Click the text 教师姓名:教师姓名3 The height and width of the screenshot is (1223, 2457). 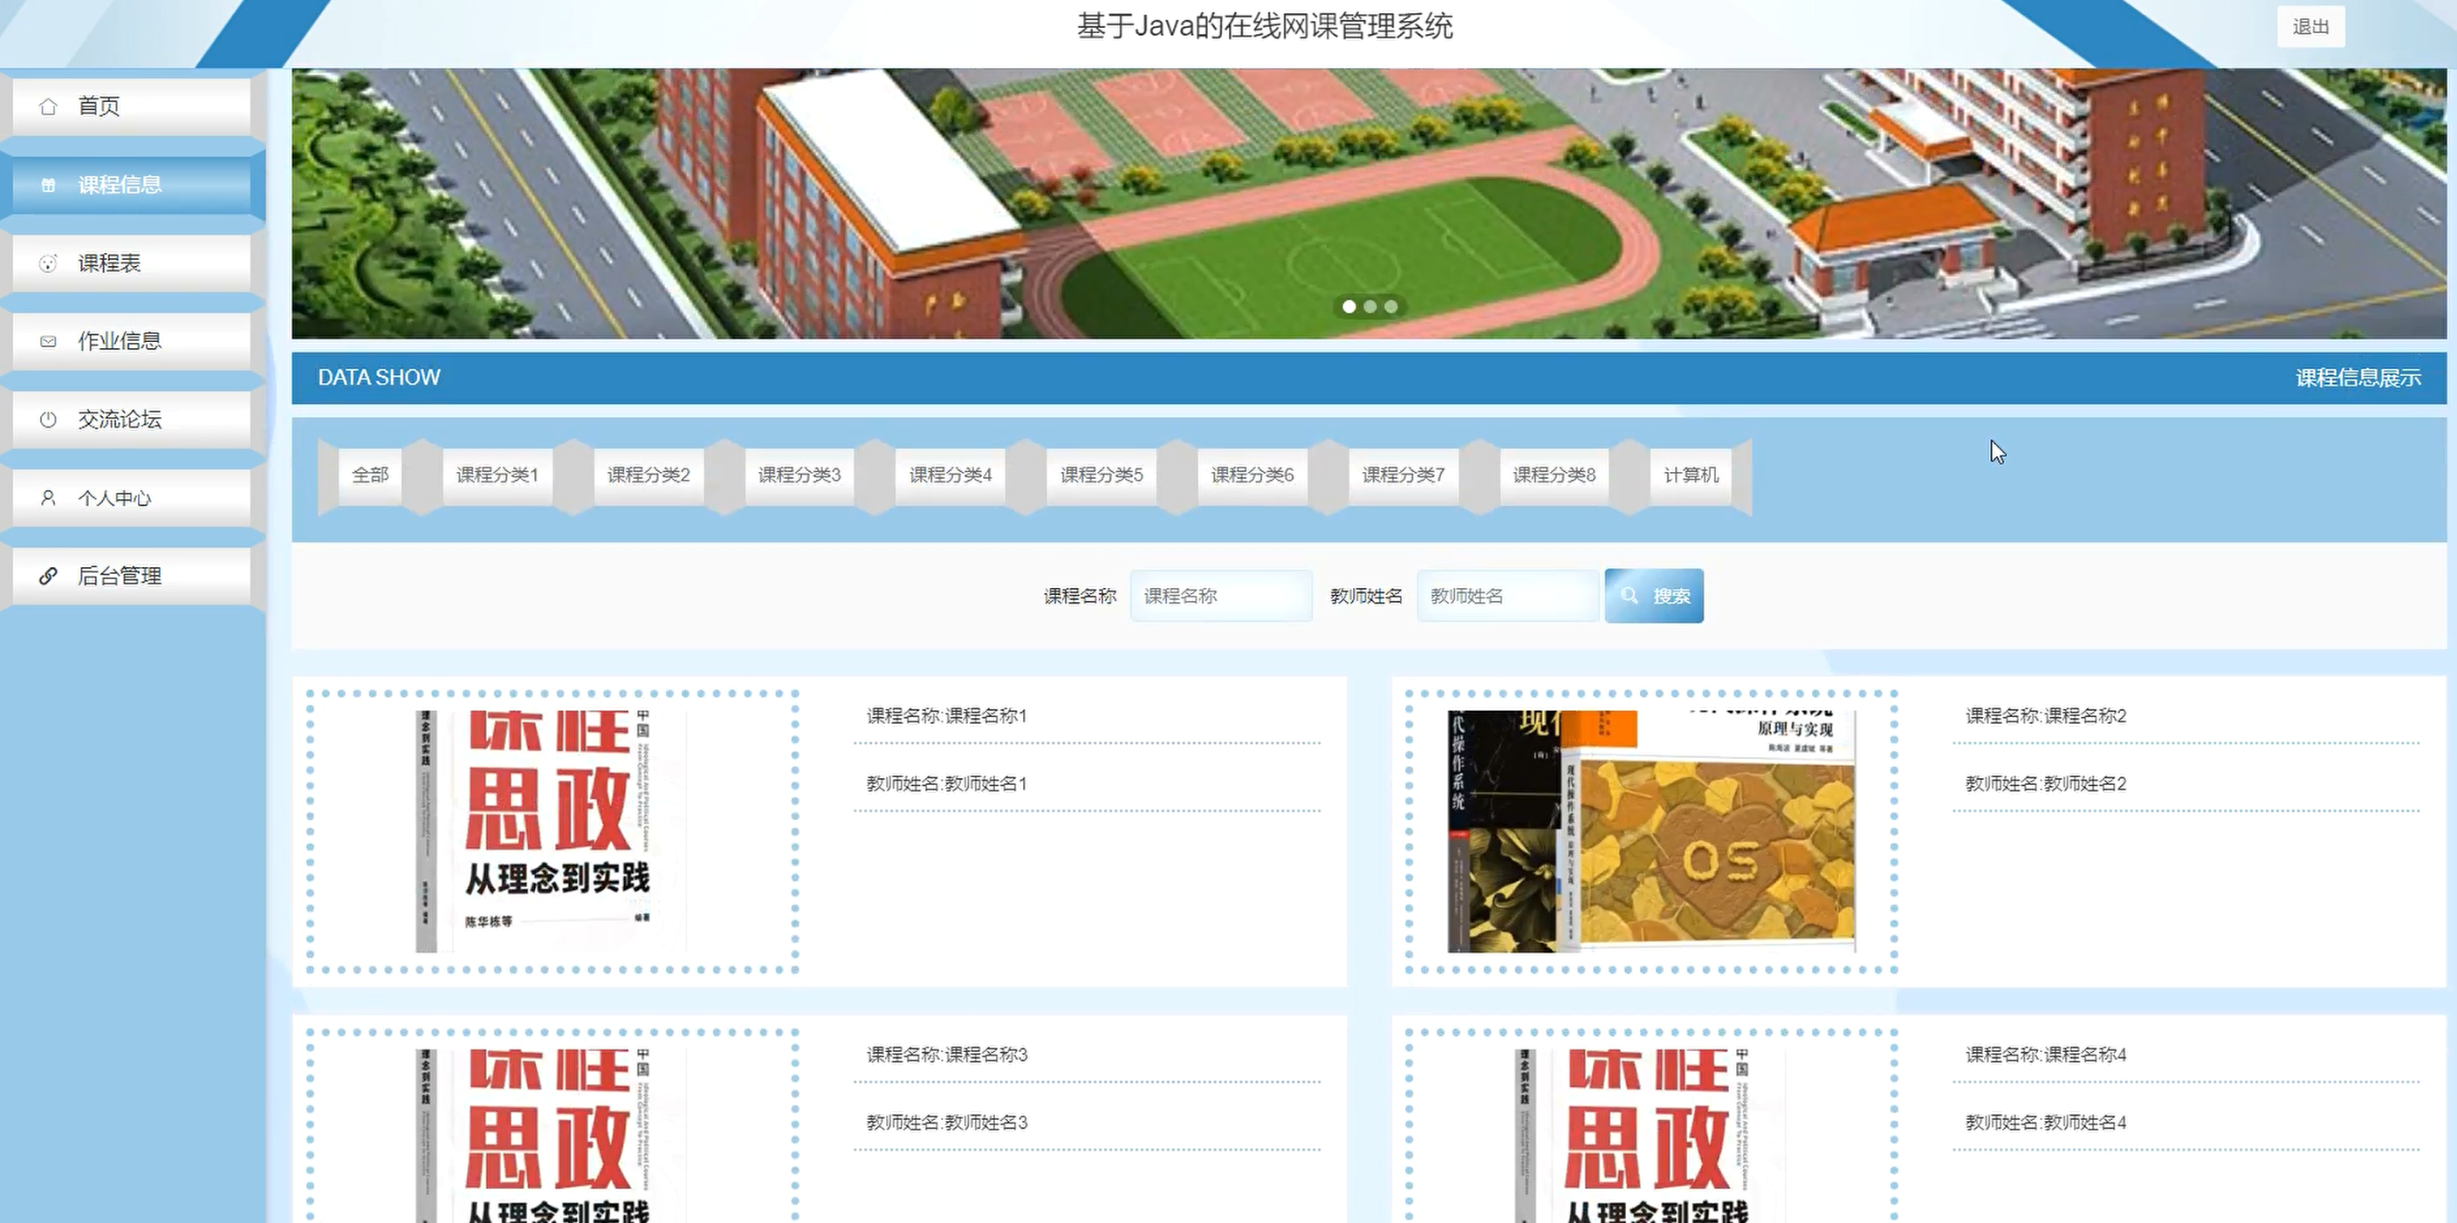[x=946, y=1122]
